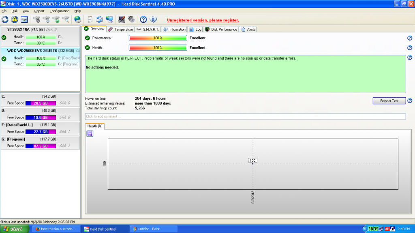
Task: Open the View menu
Action: coord(26,11)
